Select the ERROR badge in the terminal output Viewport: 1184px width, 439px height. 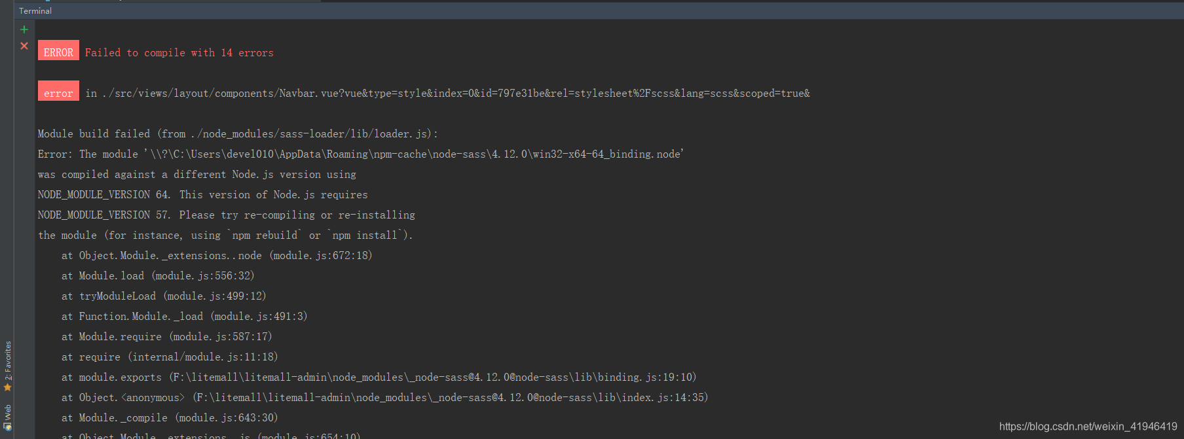tap(58, 50)
